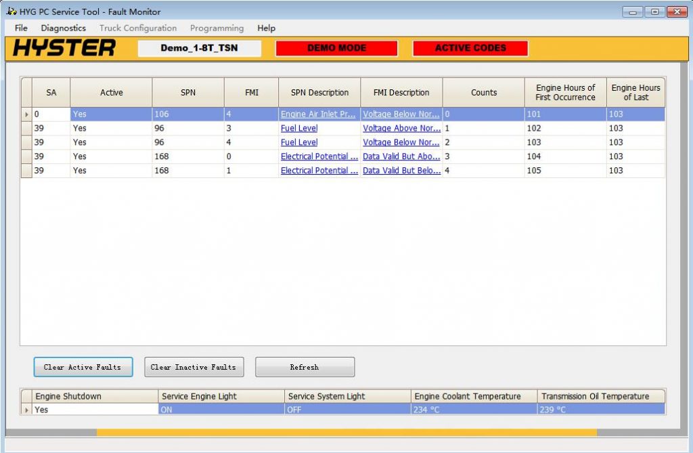This screenshot has height=453, width=693.
Task: Open the Programming menu
Action: pos(217,28)
